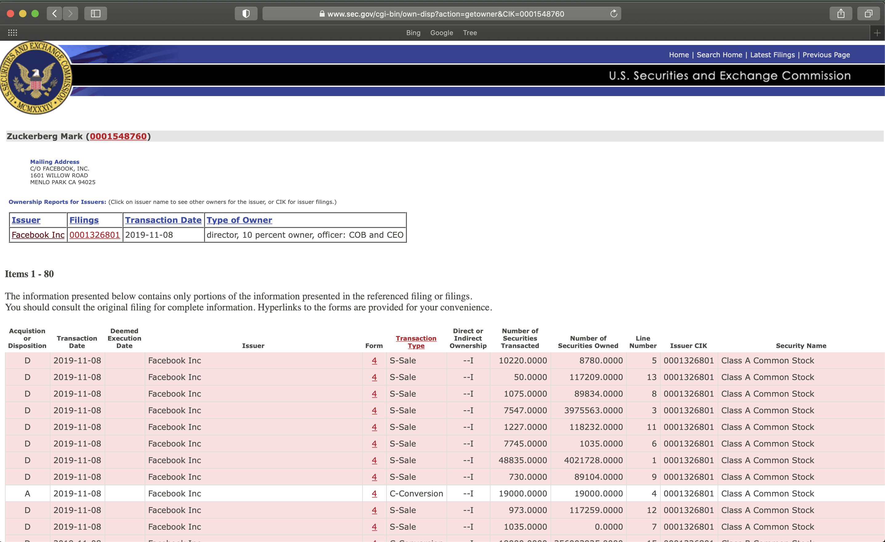This screenshot has width=885, height=542.
Task: Go to Previous Page
Action: [x=826, y=55]
